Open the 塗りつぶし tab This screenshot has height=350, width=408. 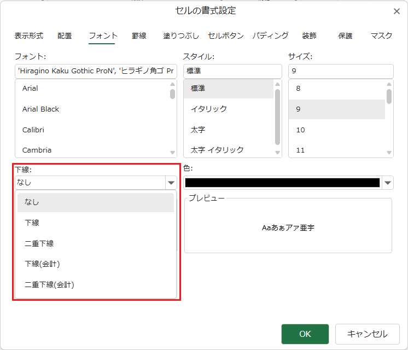click(x=181, y=36)
